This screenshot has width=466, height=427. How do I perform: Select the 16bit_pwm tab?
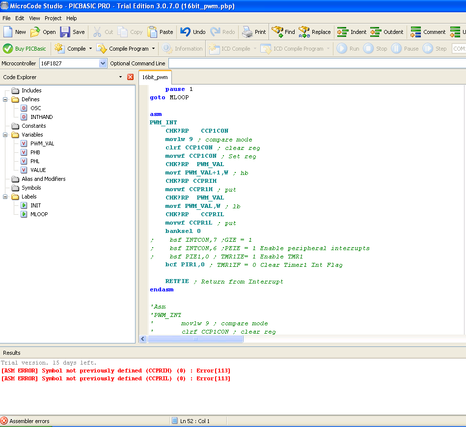click(x=155, y=77)
